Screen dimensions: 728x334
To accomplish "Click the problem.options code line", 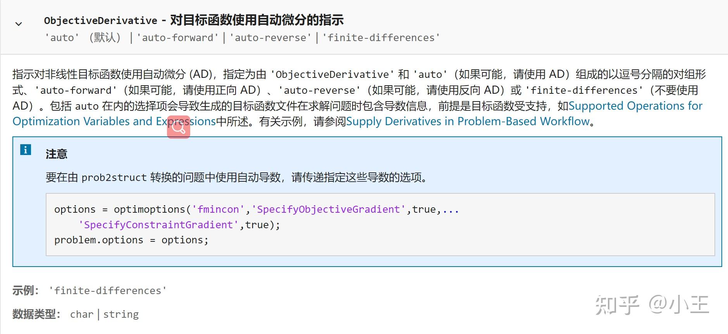I will point(131,240).
